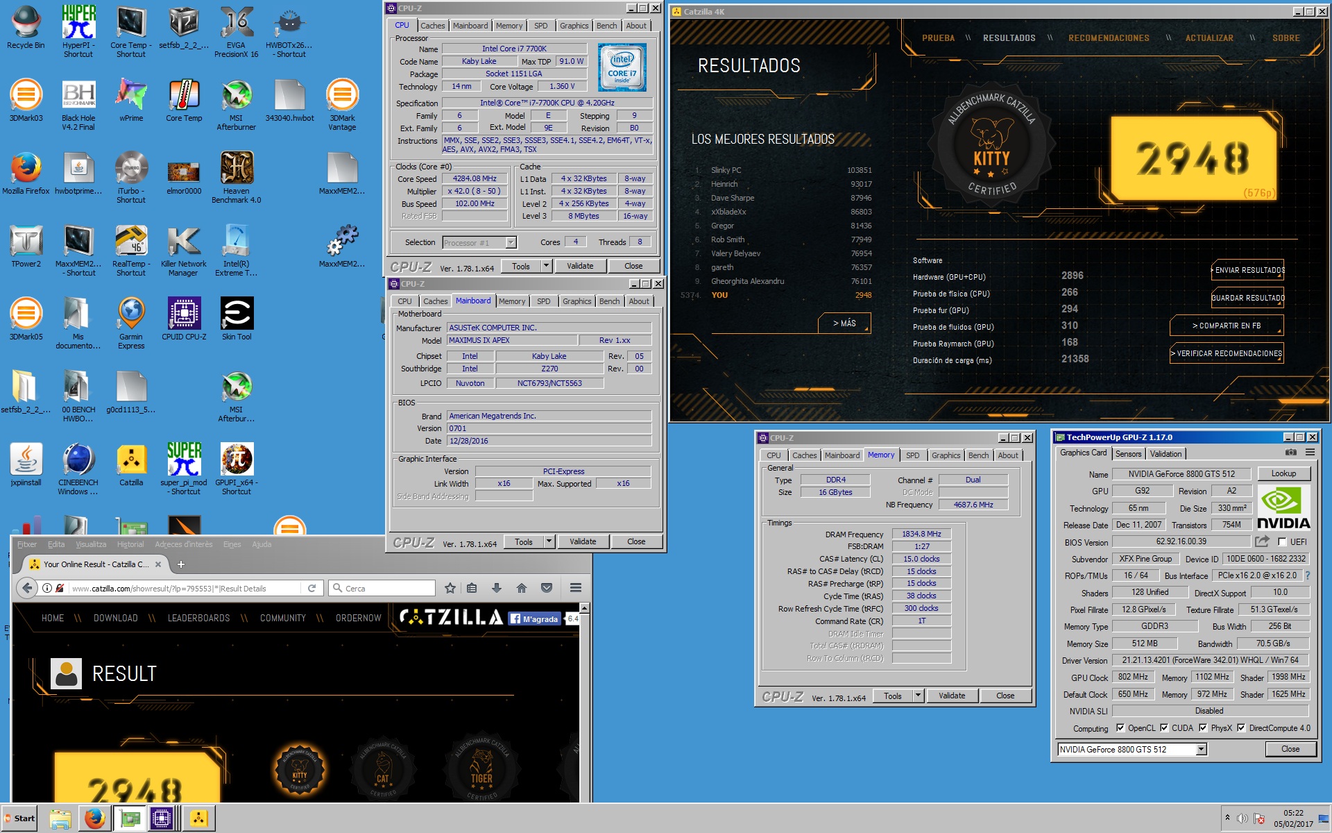Click the Firefox Pocket icon
This screenshot has height=833, width=1332.
547,588
